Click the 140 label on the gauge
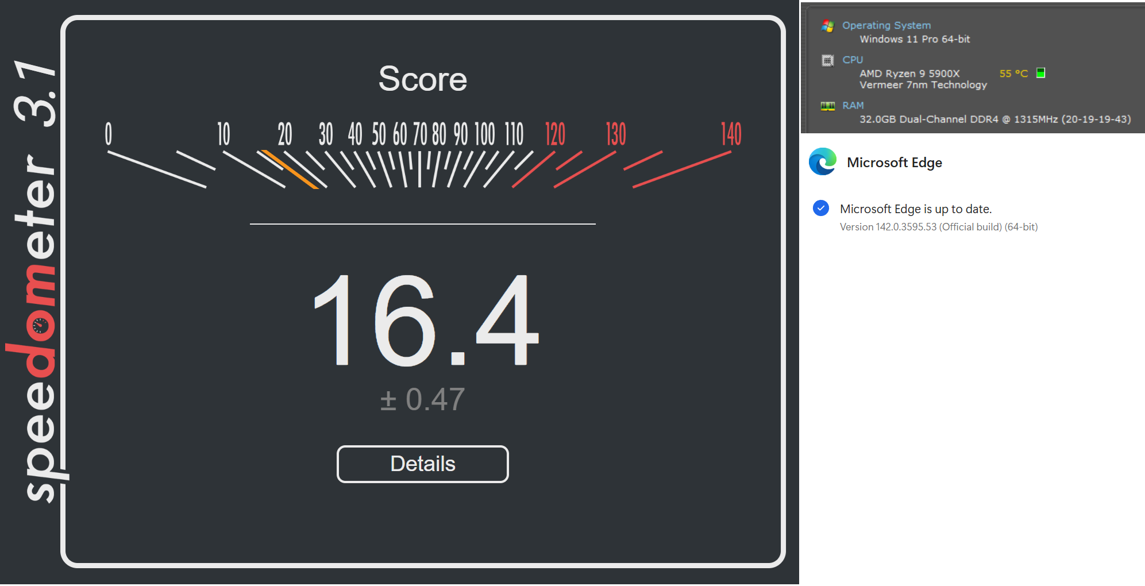Viewport: 1145px width, 586px height. point(731,134)
